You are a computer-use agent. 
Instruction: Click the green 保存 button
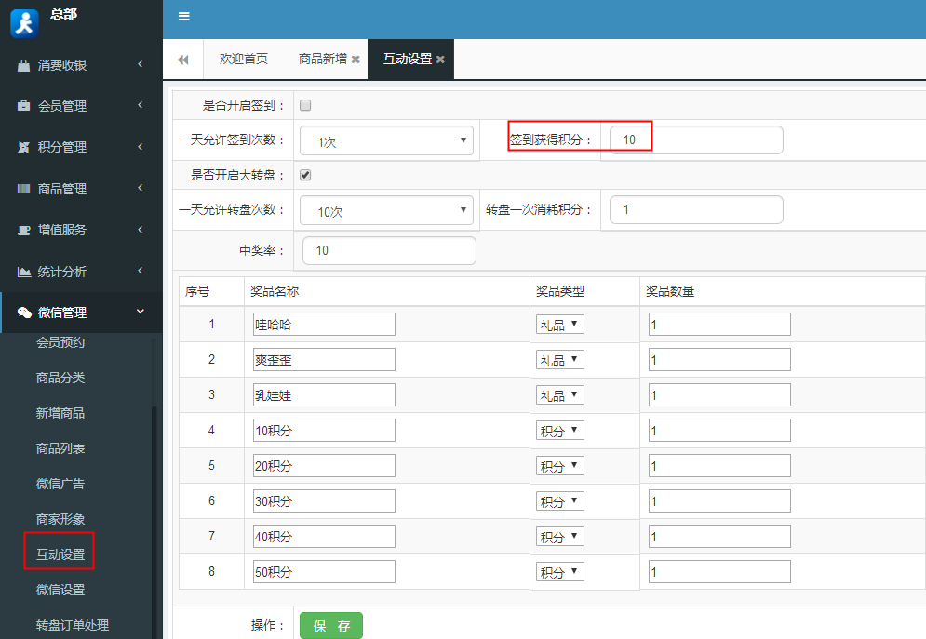pos(330,625)
